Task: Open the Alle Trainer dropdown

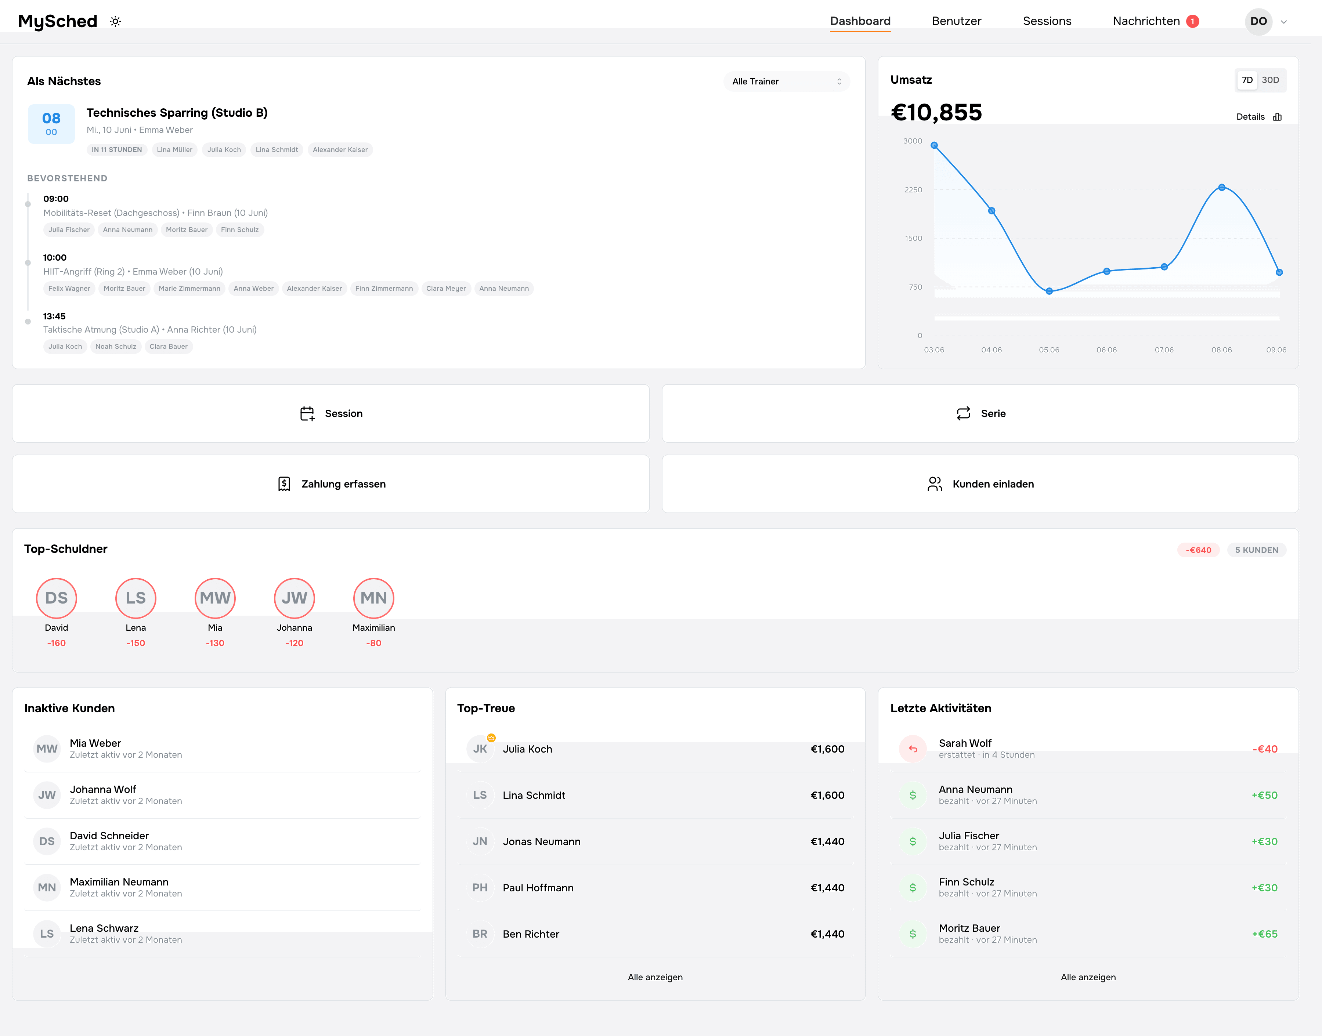Action: click(x=786, y=81)
